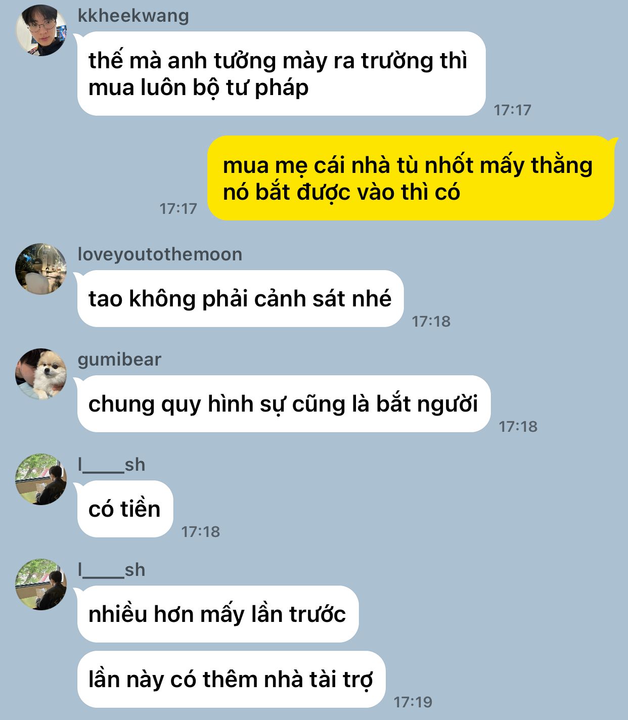
Task: Tap the l____sh name above 'nhiều hơn mấy lần trước'
Action: pos(112,570)
